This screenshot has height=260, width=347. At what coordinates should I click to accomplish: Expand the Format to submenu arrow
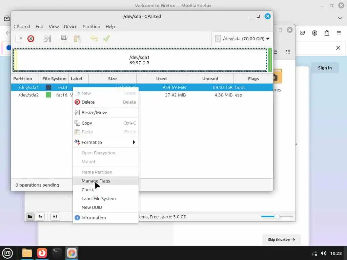click(x=134, y=142)
